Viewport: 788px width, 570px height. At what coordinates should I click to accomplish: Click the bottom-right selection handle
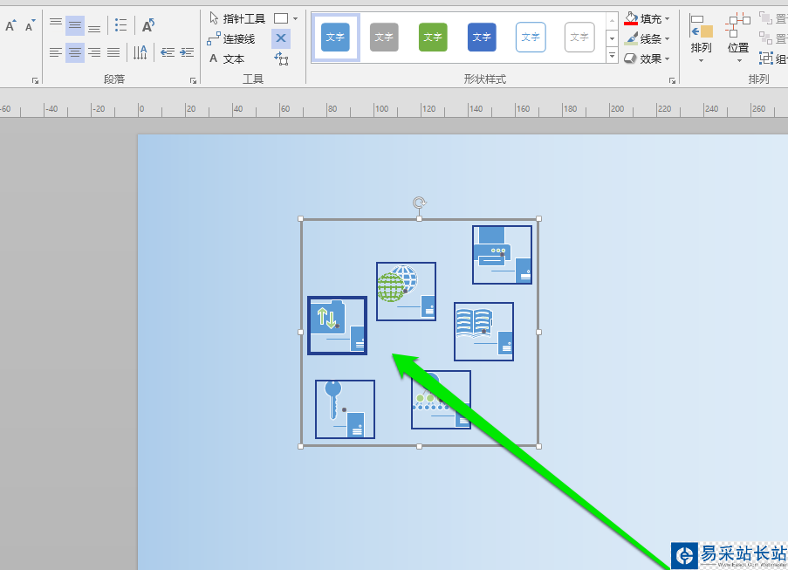pyautogui.click(x=538, y=446)
